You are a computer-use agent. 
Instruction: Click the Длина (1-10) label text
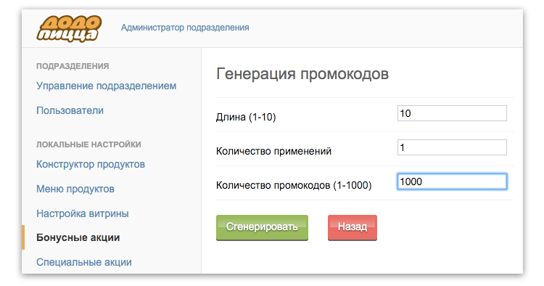coord(246,117)
